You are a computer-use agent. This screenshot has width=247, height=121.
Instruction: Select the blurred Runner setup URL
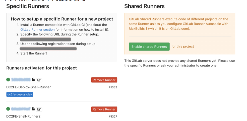tap(45, 39)
